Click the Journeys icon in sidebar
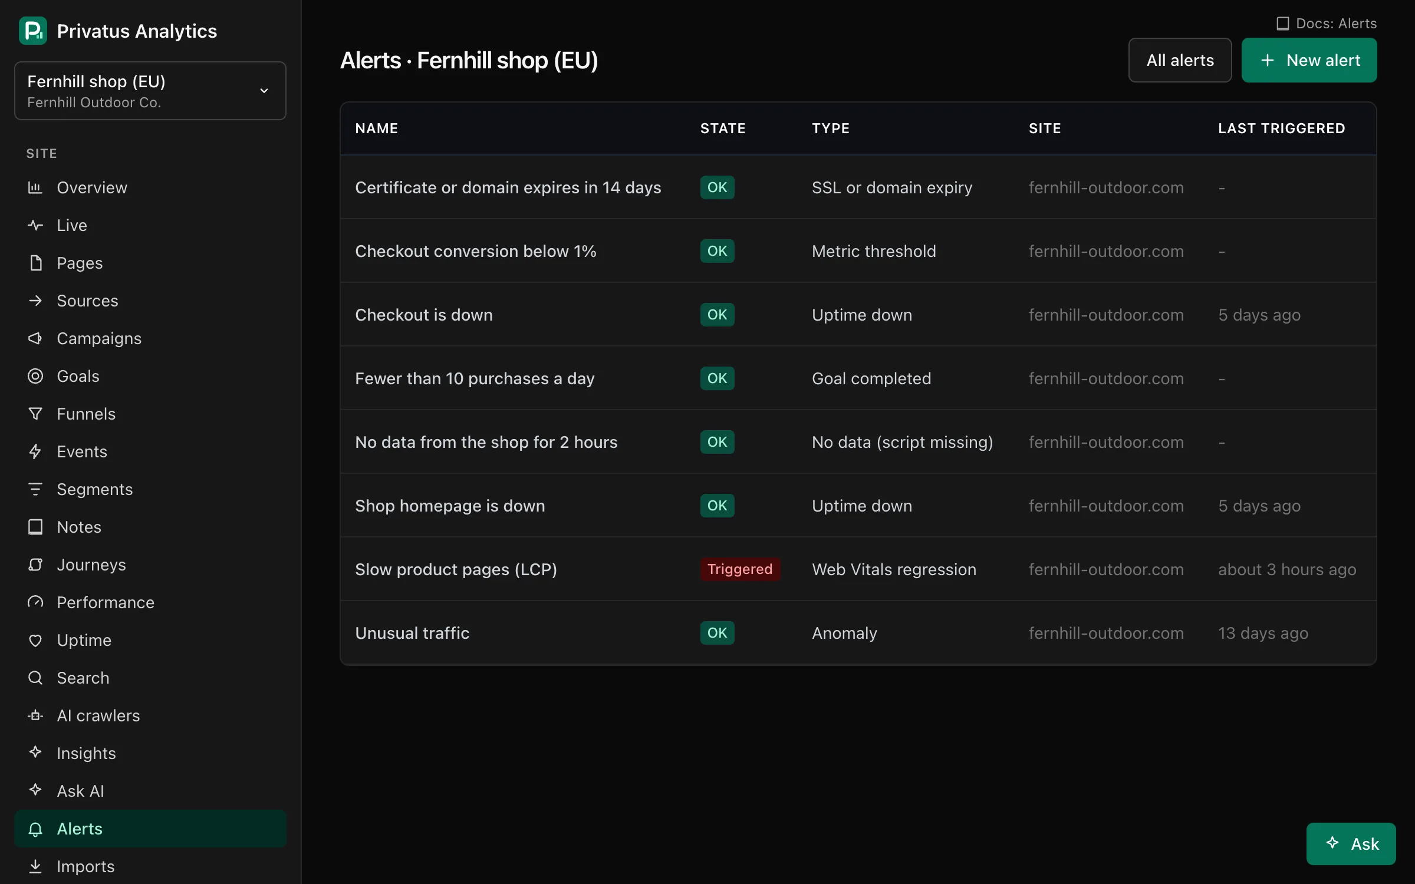The image size is (1415, 884). [x=35, y=565]
